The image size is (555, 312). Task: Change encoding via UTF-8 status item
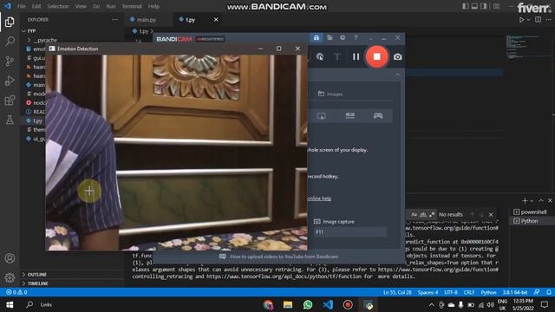point(451,292)
